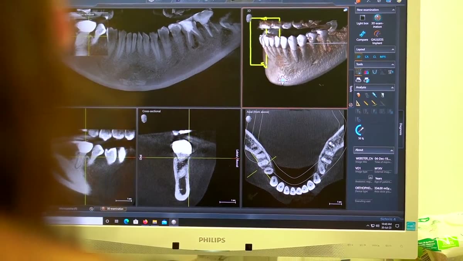
Task: Select the blue syringe analysis tool
Action: click(x=374, y=95)
